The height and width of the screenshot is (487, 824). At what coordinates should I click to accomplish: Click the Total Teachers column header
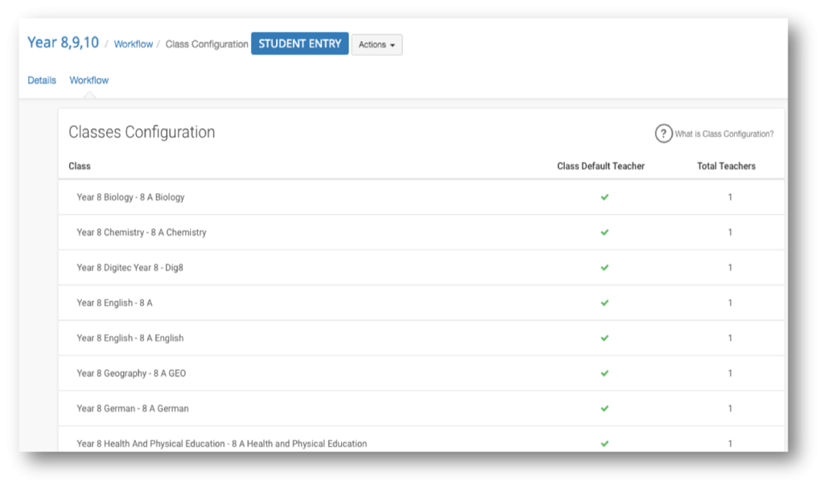[727, 166]
